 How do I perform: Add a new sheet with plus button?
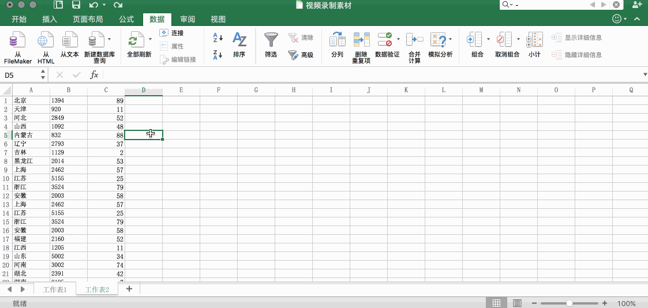[129, 289]
